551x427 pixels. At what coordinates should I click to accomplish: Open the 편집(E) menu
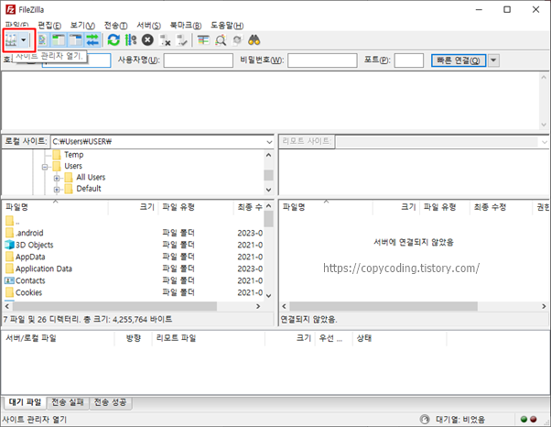click(49, 26)
